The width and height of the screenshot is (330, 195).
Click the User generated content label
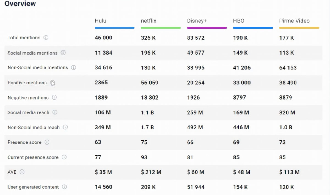pyautogui.click(x=33, y=187)
